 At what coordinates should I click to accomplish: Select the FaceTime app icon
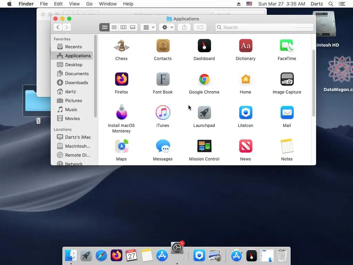pyautogui.click(x=287, y=46)
